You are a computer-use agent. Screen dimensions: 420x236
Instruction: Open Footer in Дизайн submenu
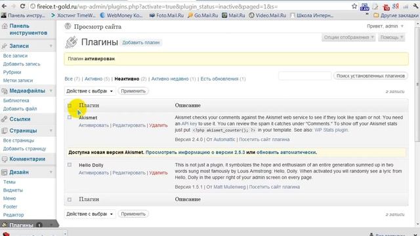(x=10, y=206)
